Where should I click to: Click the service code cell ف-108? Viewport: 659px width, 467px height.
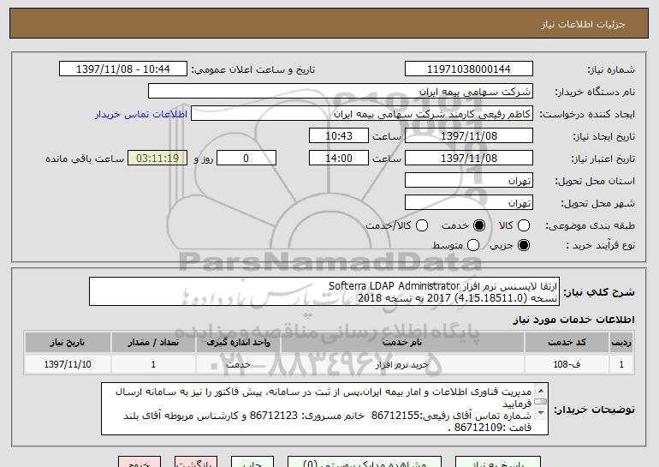coord(567,364)
